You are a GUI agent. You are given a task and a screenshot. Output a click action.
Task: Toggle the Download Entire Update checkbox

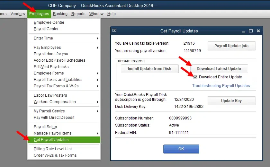(x=195, y=77)
